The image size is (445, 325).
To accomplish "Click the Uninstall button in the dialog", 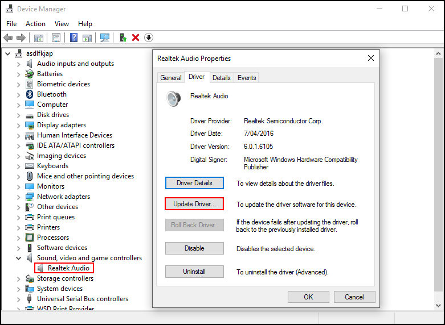I will (194, 272).
